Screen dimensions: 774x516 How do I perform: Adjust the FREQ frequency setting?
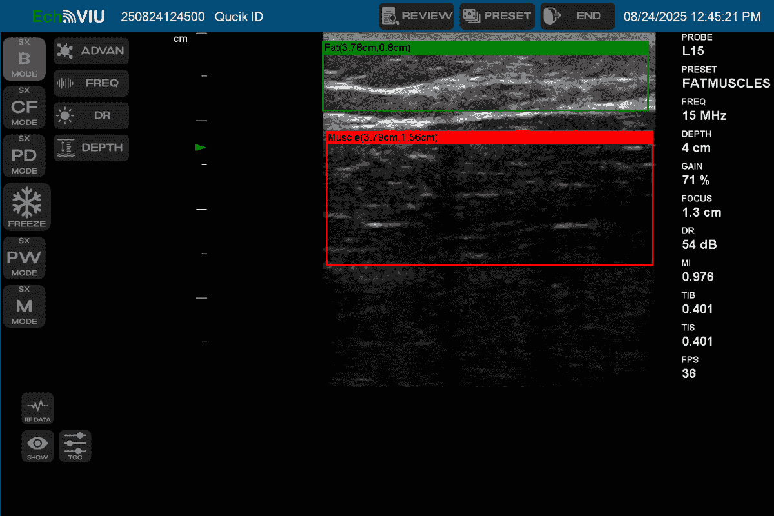click(x=92, y=83)
